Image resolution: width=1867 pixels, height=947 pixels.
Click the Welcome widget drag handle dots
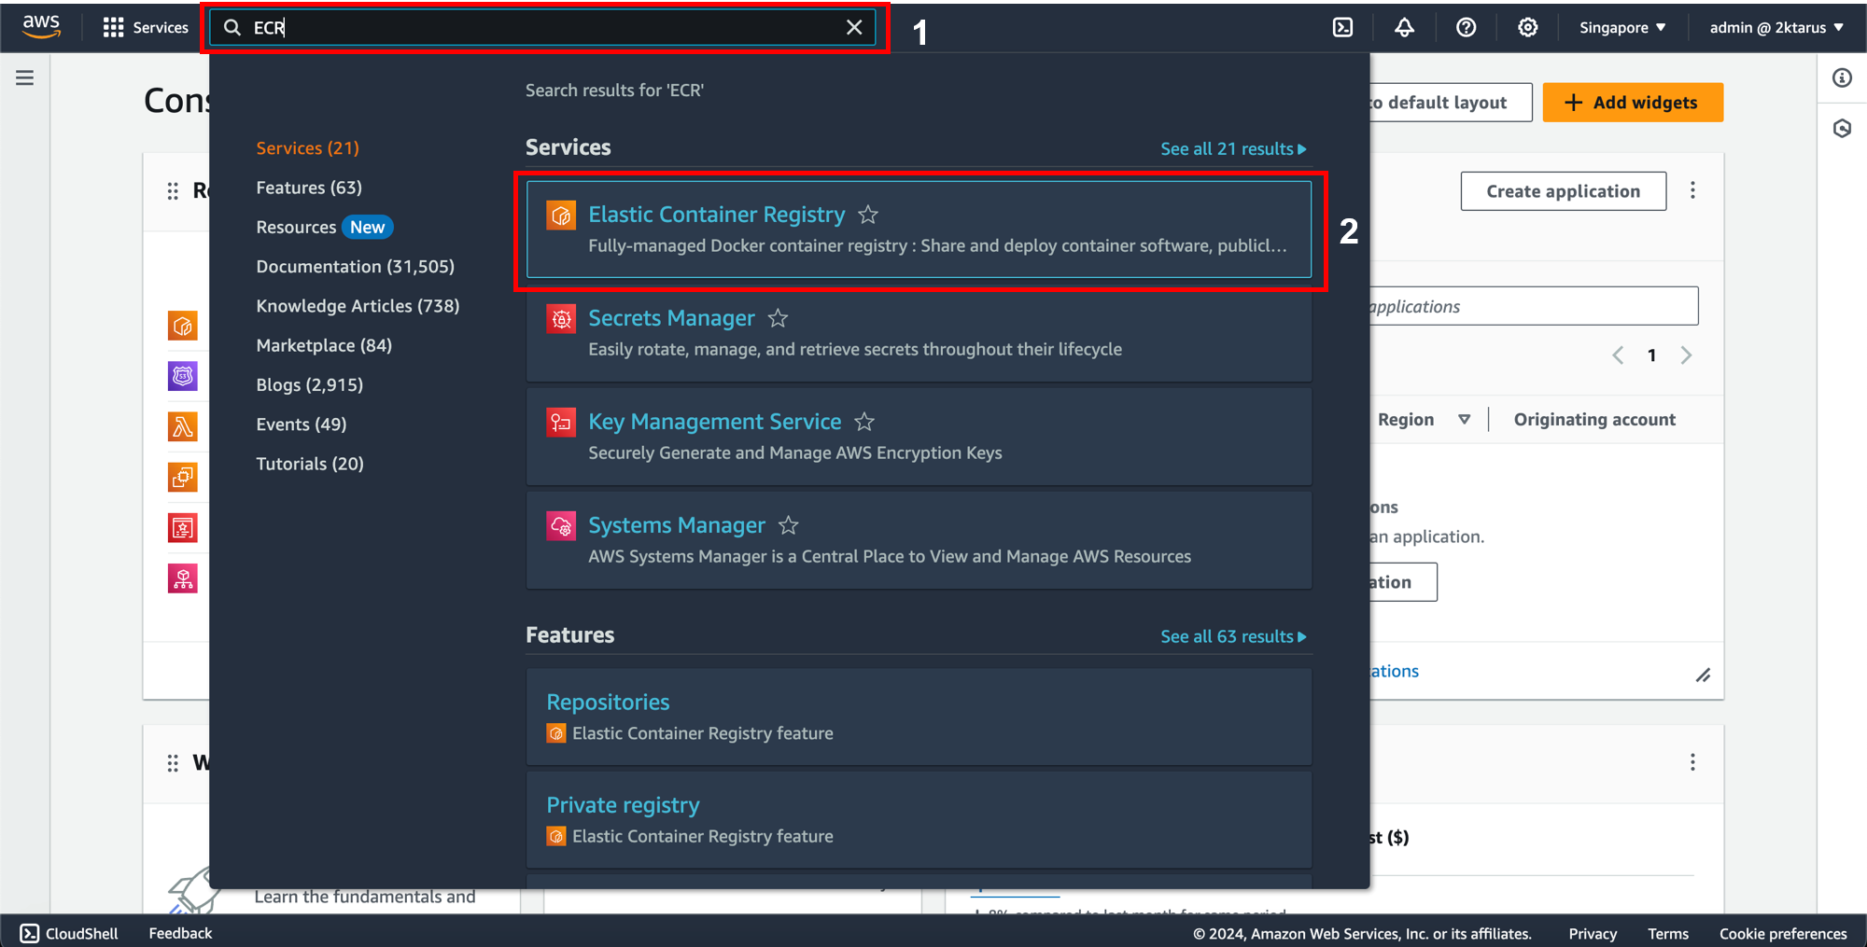click(x=173, y=763)
